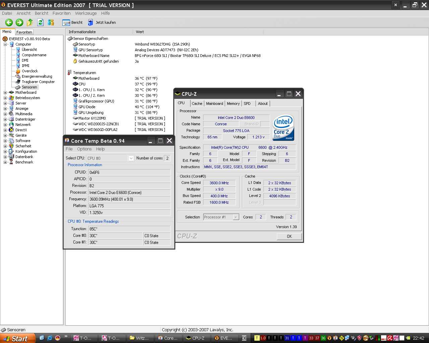Image resolution: width=429 pixels, height=343 pixels.
Task: Open the Processor #1 selection dropdown in CPU-Z
Action: coord(236,217)
